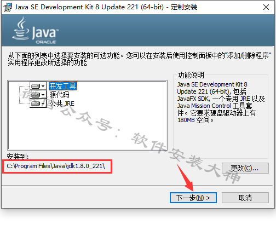Click the Java Oracle logo

coord(35,30)
